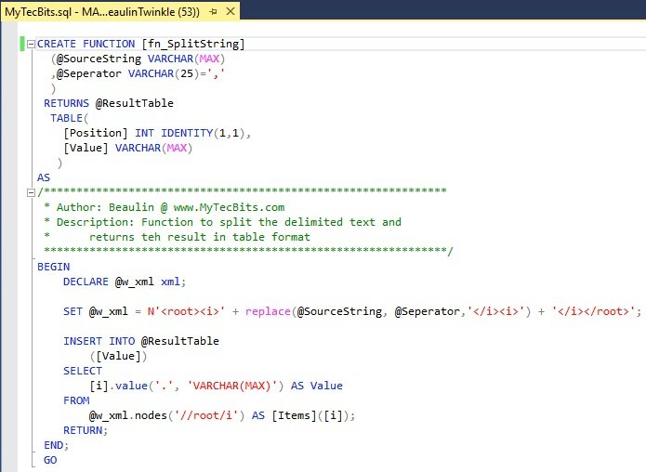Click the N'<root><i>' string literal
646x472 pixels.
coord(186,311)
